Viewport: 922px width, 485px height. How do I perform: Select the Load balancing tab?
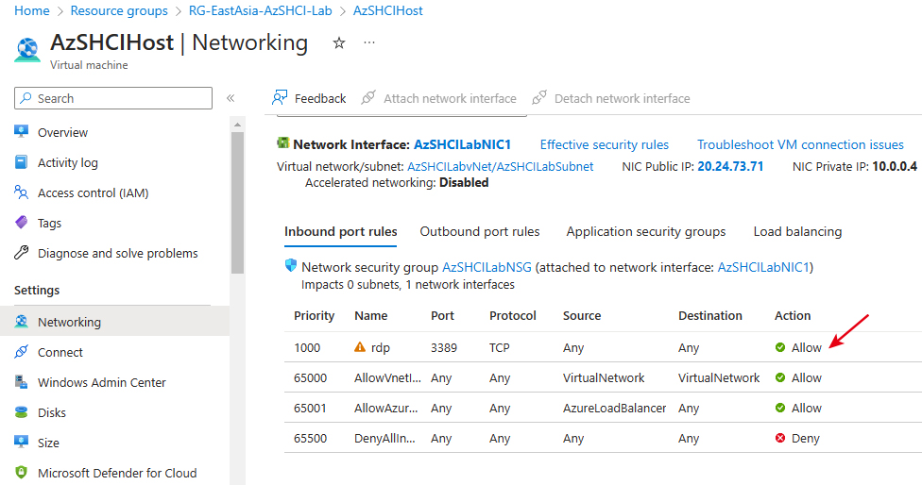(x=797, y=232)
